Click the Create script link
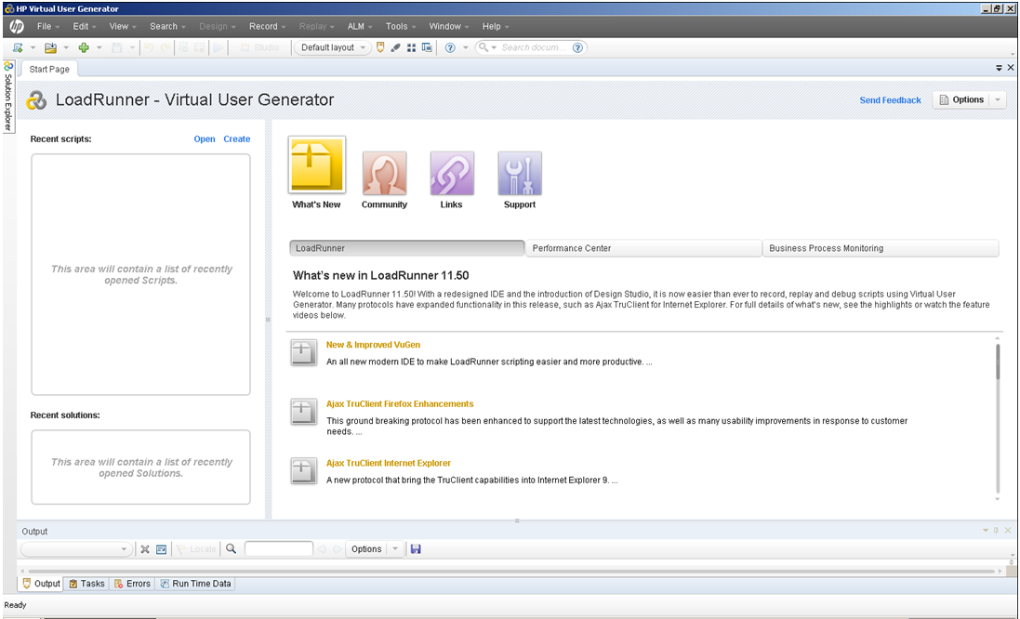Screen dimensions: 1020x619 point(237,139)
